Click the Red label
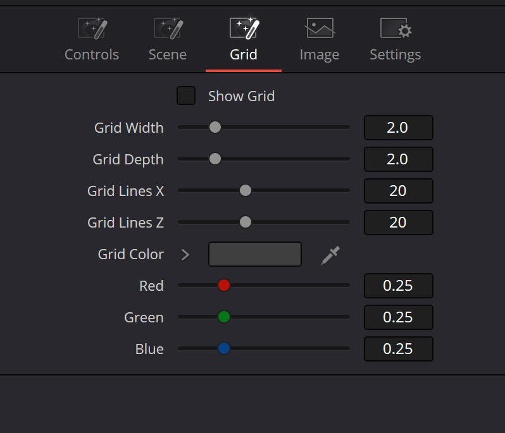Image resolution: width=505 pixels, height=433 pixels. click(151, 286)
